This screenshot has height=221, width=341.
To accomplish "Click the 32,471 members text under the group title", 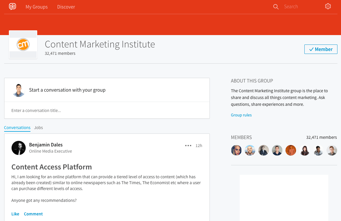I will pyautogui.click(x=60, y=53).
